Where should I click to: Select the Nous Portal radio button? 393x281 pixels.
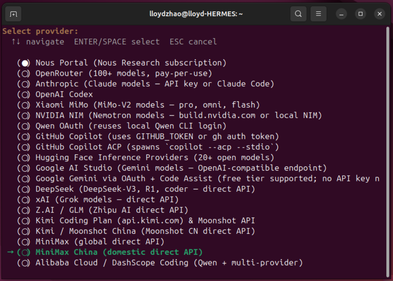pyautogui.click(x=24, y=63)
